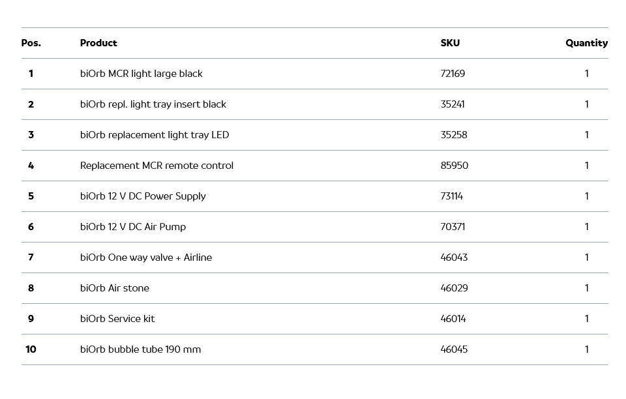Screen dimensions: 626x399
Task: Select SKU 73114 cell
Action: [451, 196]
